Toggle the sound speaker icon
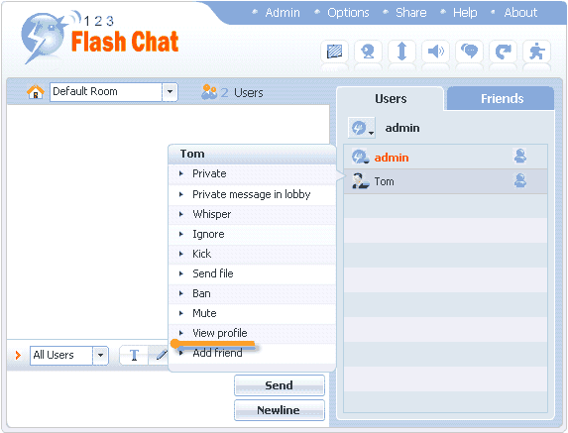568x433 pixels. tap(435, 52)
